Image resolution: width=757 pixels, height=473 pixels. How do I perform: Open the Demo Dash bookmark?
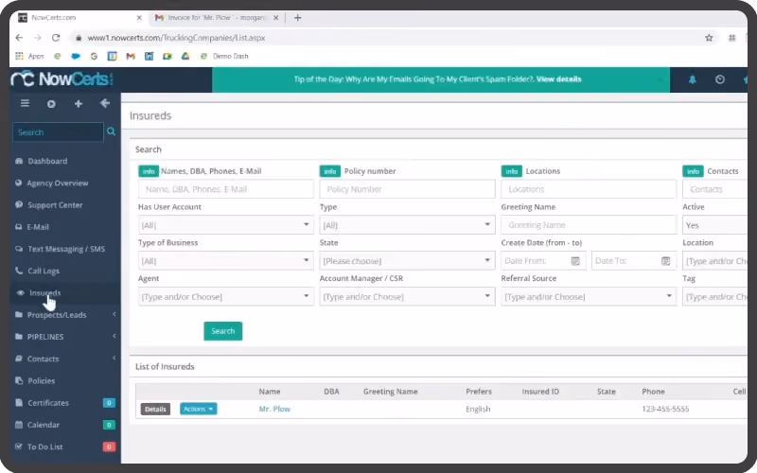(x=224, y=56)
